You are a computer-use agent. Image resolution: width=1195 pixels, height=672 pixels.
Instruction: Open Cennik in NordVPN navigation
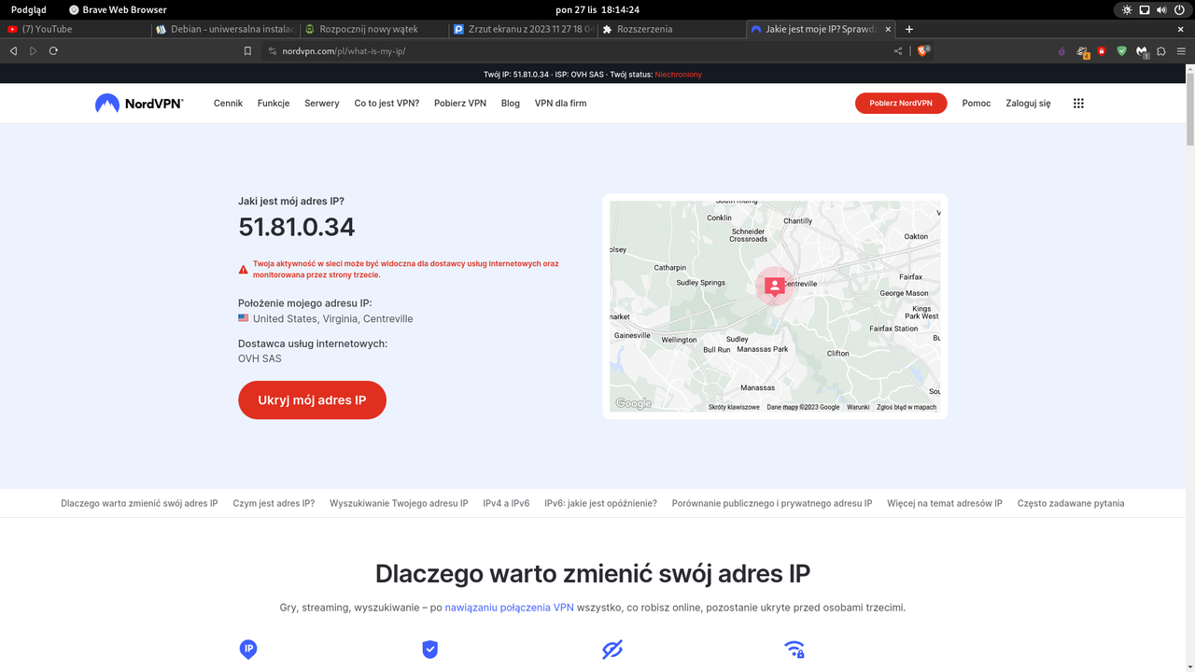point(228,104)
